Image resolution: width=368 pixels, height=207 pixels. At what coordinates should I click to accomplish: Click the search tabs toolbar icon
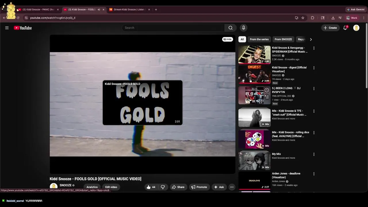323,18
